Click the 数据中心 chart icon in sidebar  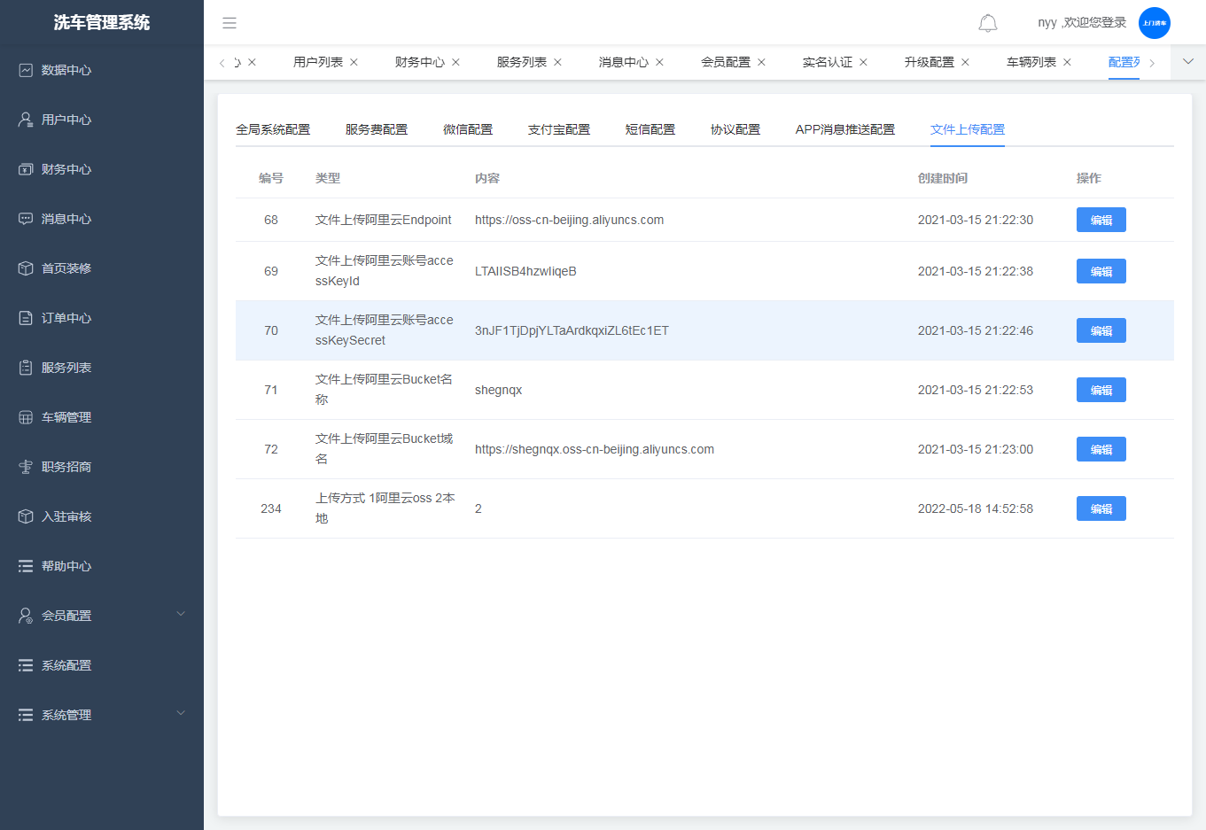click(26, 70)
